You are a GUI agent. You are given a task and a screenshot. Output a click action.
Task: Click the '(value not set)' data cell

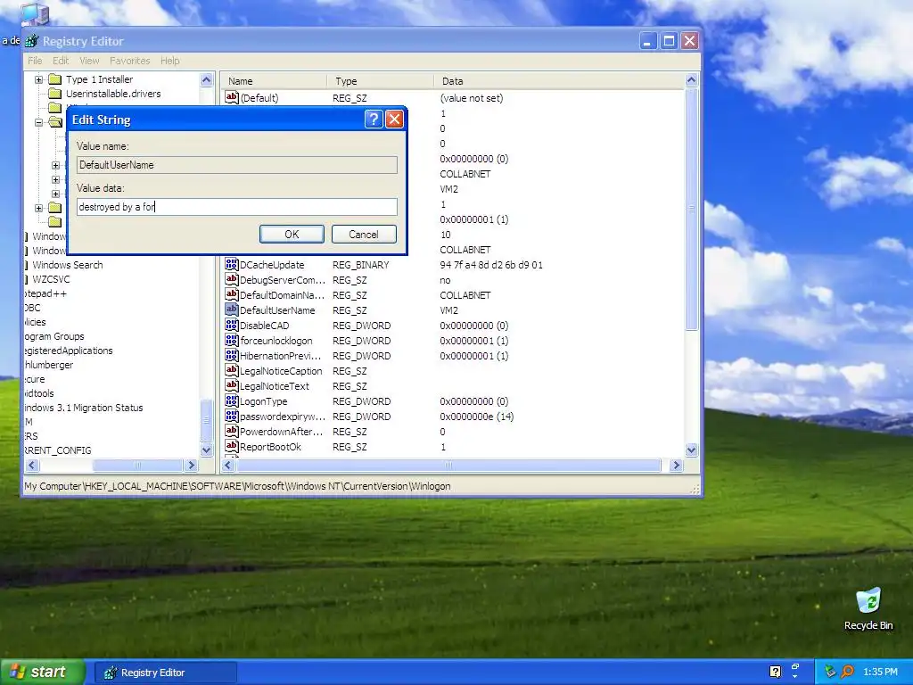tap(471, 98)
